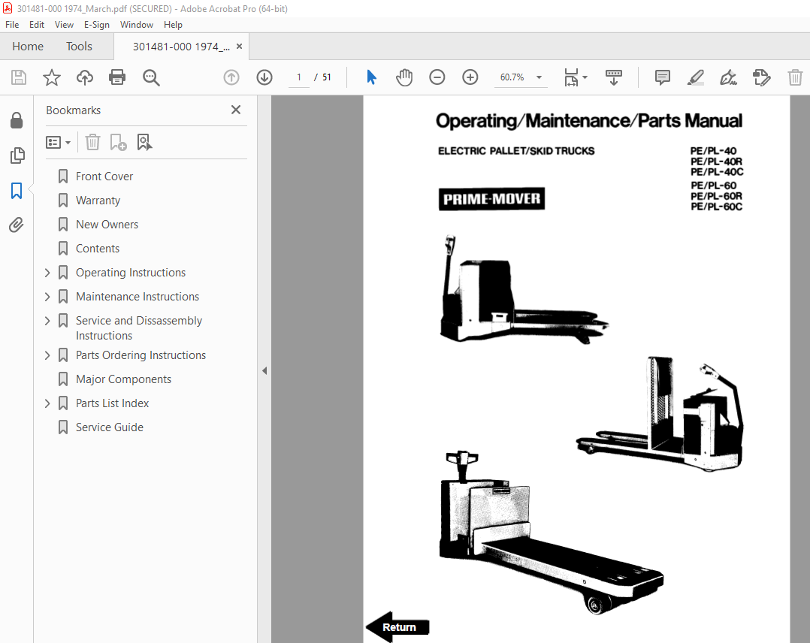This screenshot has height=643, width=810.
Task: Switch to the Tools tab
Action: pos(79,47)
